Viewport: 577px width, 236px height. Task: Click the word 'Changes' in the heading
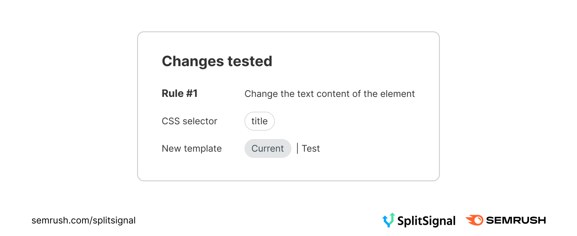click(x=193, y=61)
